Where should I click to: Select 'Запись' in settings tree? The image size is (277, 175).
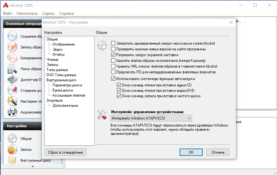coord(53,65)
